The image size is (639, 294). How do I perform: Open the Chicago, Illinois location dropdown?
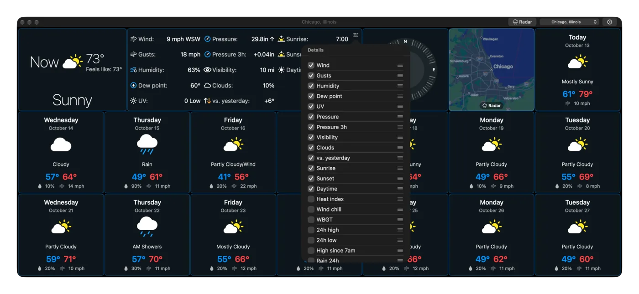[x=569, y=22]
